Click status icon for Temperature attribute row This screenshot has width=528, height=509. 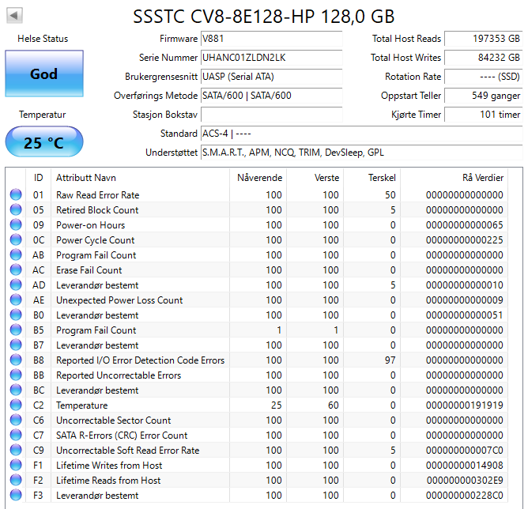16,405
